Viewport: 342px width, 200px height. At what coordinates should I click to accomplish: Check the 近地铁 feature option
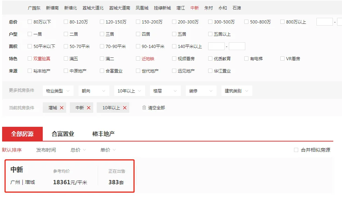(x=138, y=58)
